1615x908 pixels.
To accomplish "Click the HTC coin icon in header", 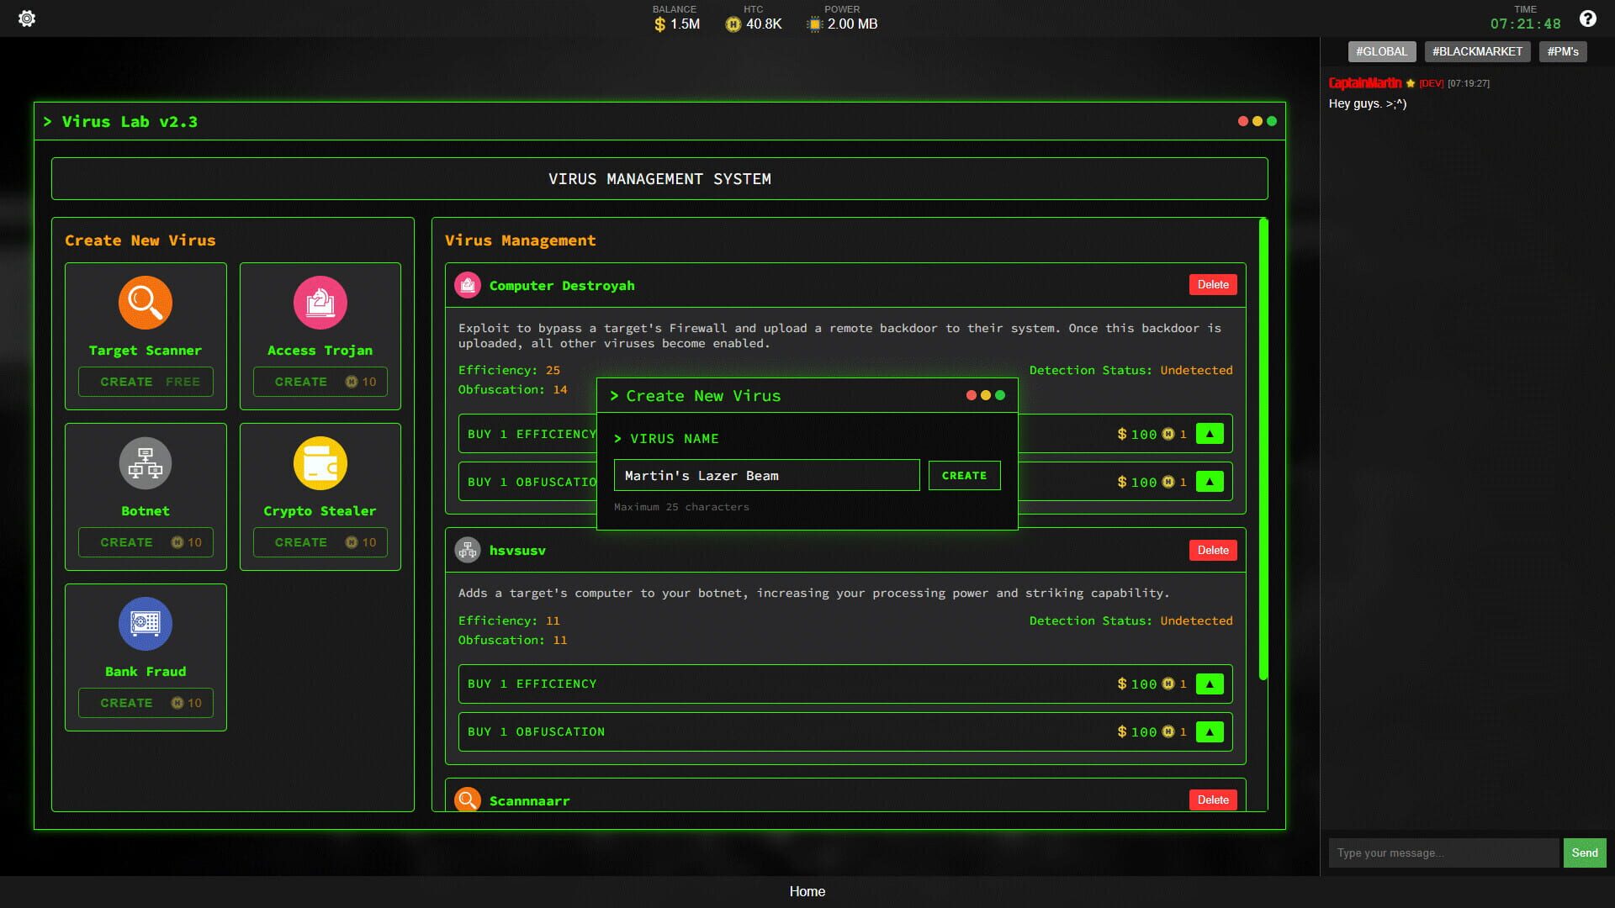I will click(731, 24).
